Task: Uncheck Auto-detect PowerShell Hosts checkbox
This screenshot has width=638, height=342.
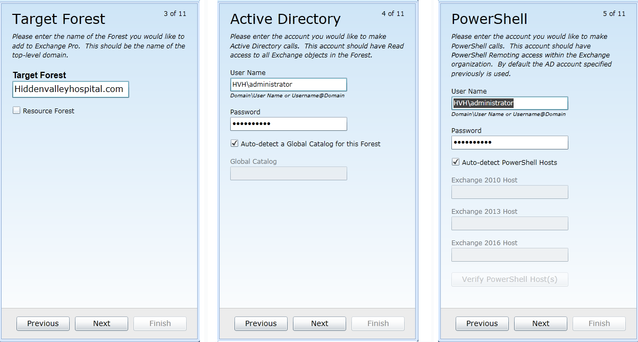Action: click(456, 162)
